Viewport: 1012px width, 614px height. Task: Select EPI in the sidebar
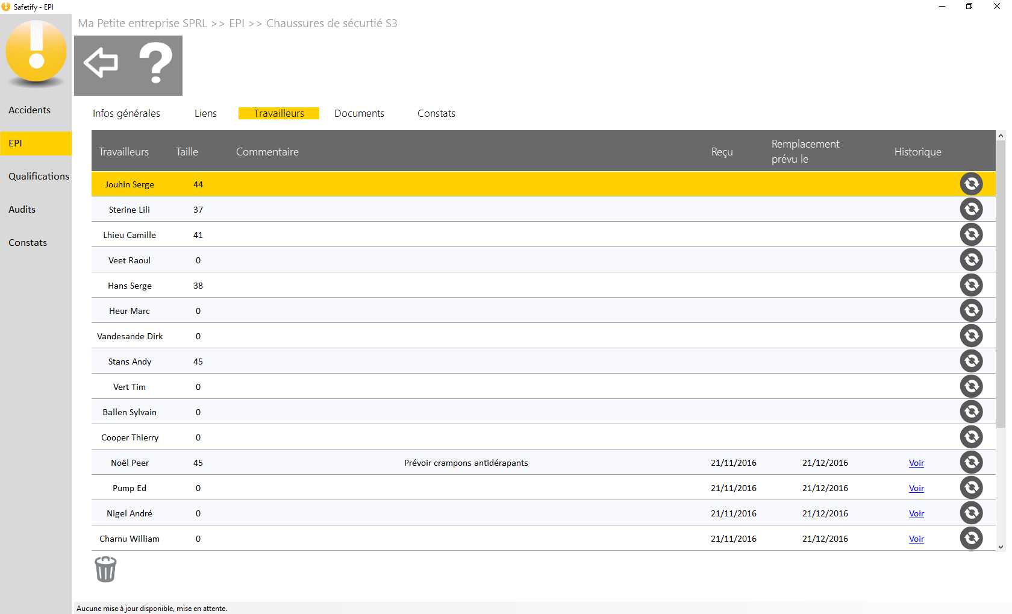[x=36, y=143]
